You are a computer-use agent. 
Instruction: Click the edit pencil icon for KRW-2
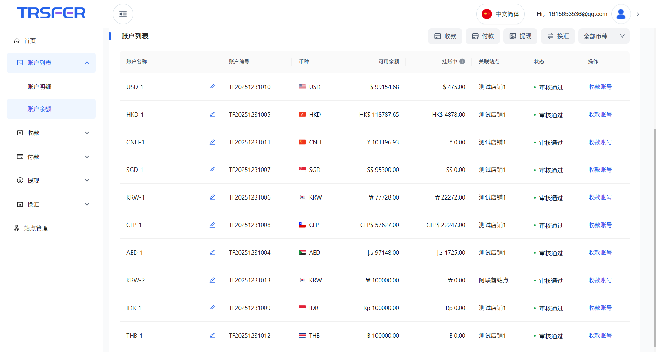pos(212,280)
